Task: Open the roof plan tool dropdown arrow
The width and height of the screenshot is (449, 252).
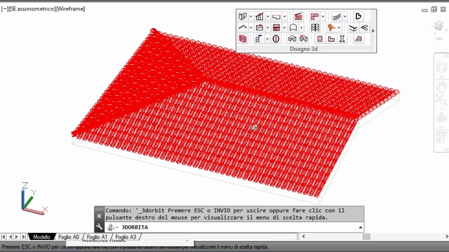Action: click(267, 28)
